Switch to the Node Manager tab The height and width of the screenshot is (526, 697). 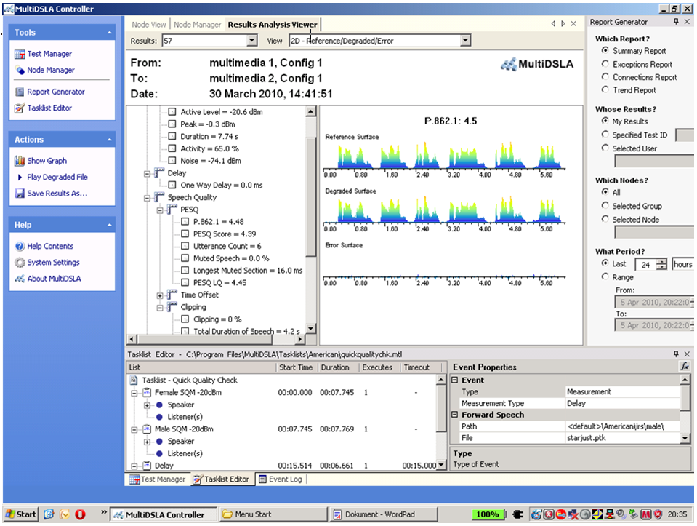(197, 25)
